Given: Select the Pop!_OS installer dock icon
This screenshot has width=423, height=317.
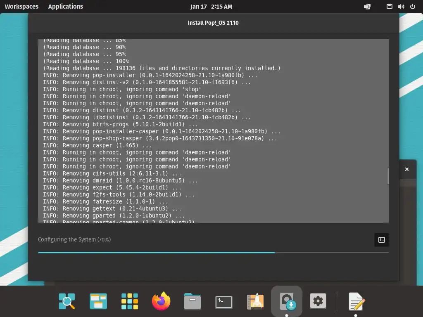Looking at the screenshot, I should (x=287, y=301).
